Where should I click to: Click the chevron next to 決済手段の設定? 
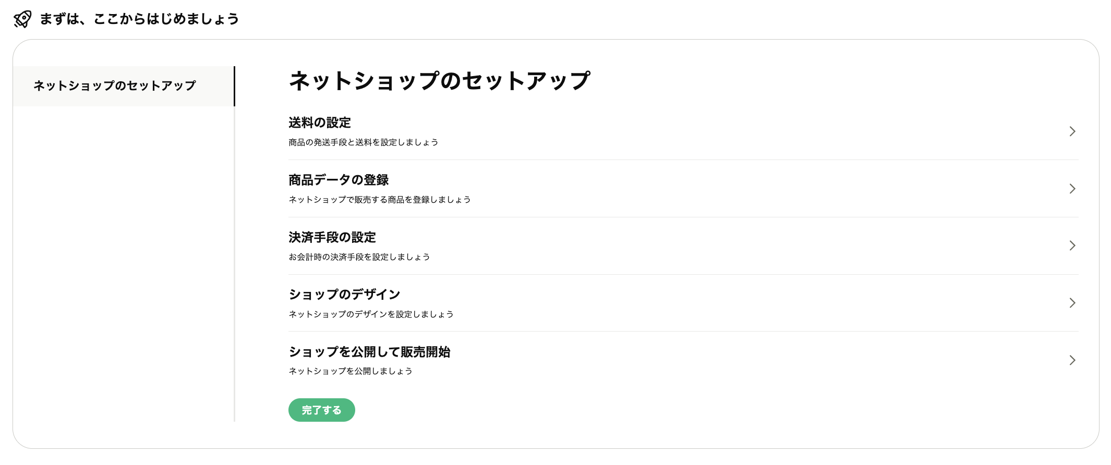pyautogui.click(x=1072, y=246)
